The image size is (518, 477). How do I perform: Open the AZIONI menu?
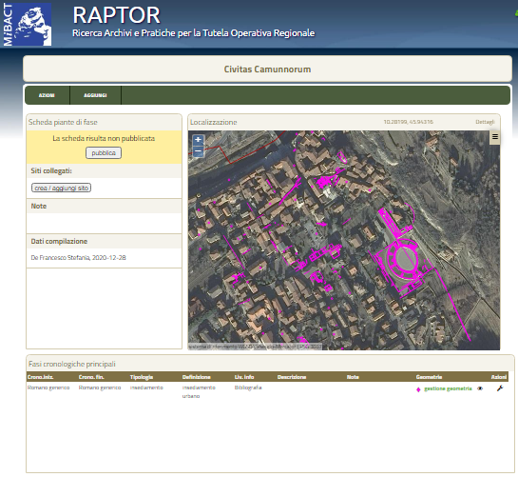(47, 95)
